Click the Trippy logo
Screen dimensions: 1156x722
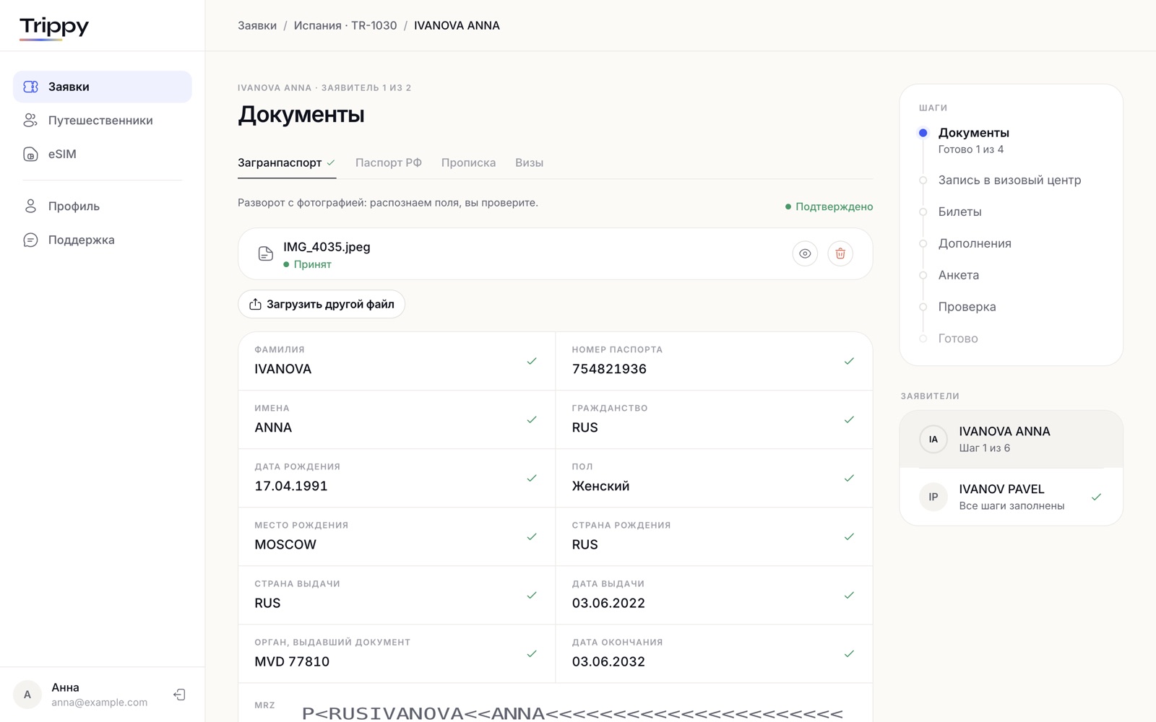(54, 27)
